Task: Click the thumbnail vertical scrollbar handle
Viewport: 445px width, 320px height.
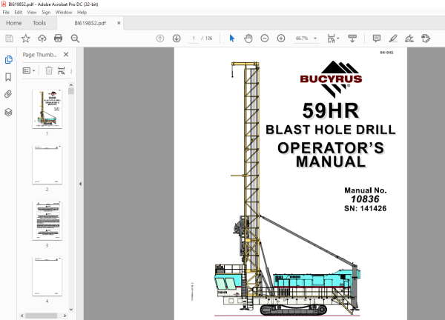Action: coord(71,91)
